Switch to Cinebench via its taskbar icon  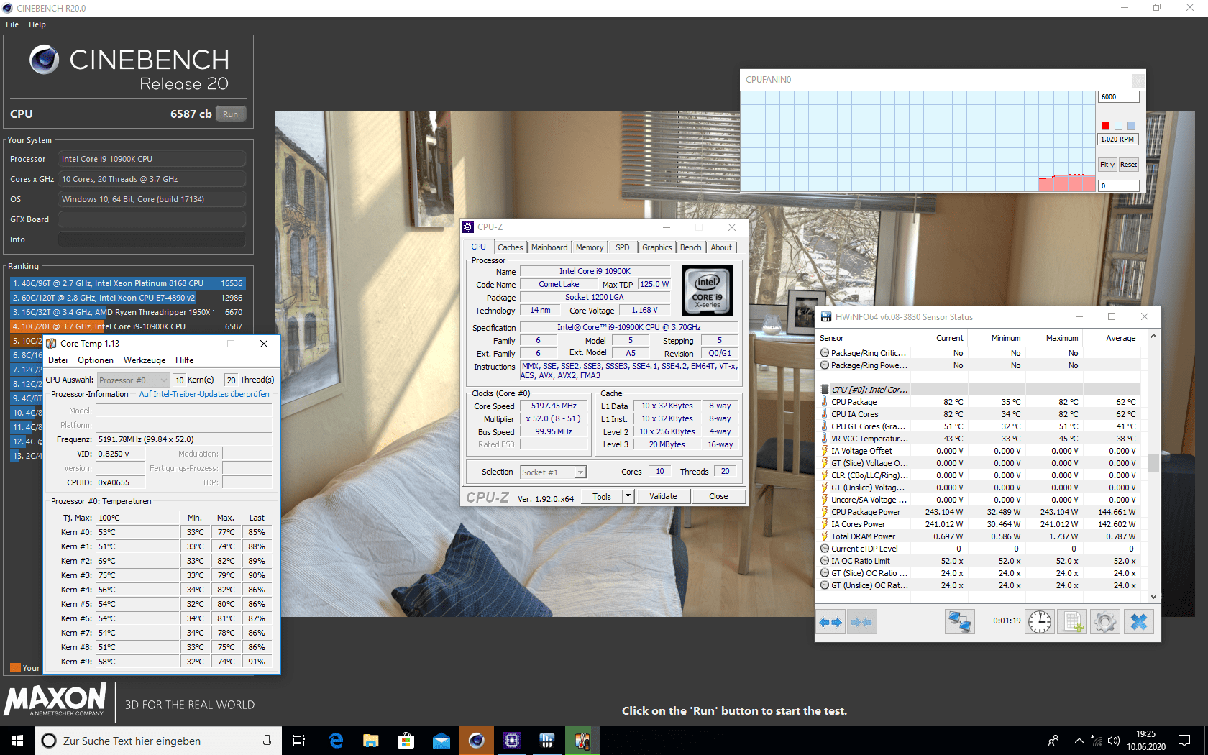click(x=476, y=741)
